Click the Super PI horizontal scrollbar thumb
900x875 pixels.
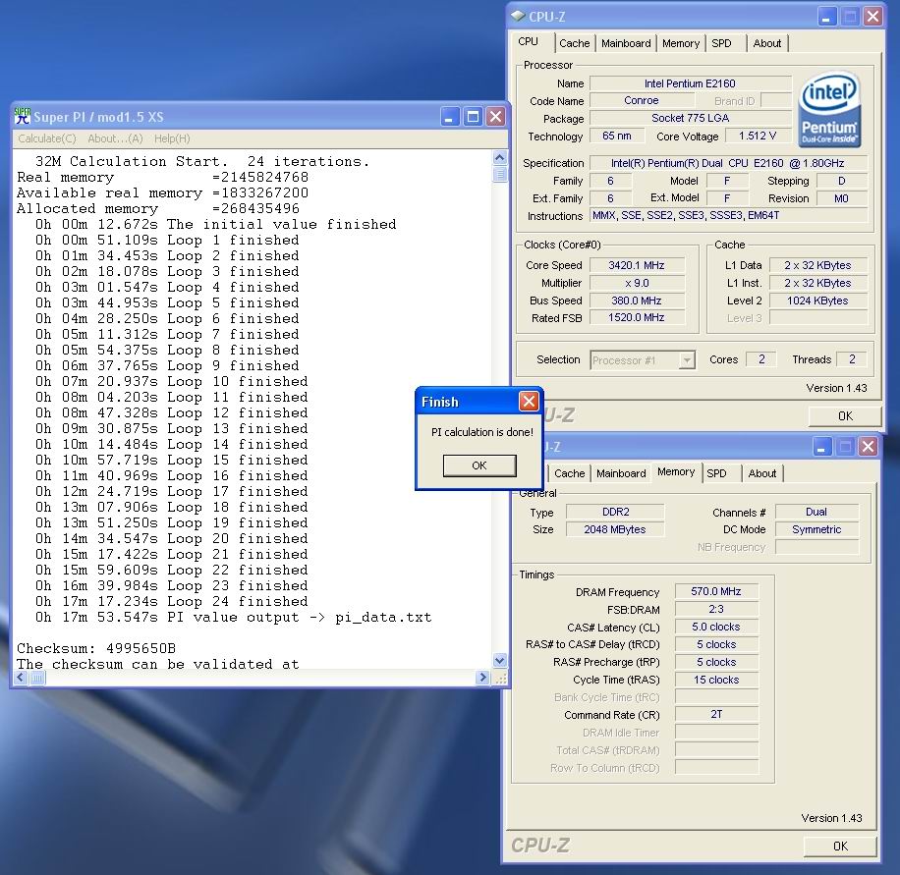tap(36, 678)
